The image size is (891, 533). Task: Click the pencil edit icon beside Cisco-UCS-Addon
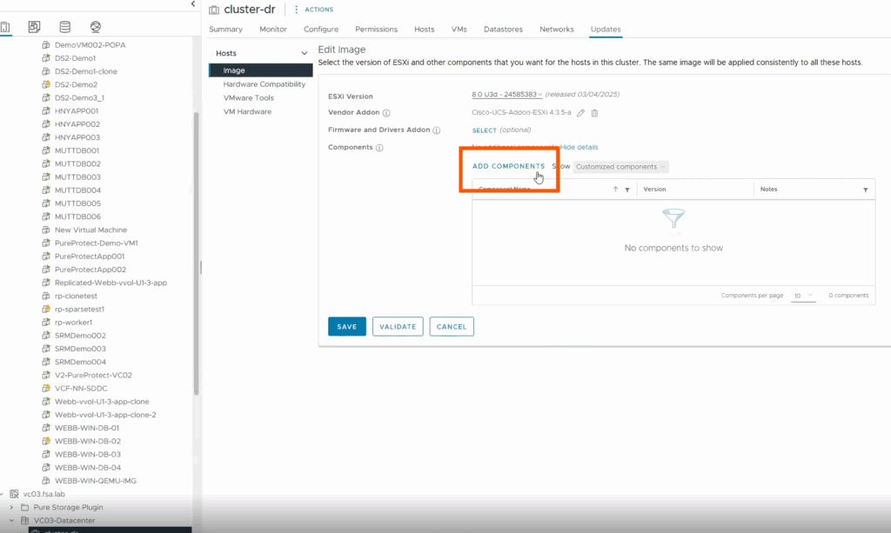tap(581, 113)
